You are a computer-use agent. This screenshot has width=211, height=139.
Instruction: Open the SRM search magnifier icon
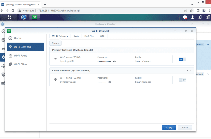tap(200, 17)
